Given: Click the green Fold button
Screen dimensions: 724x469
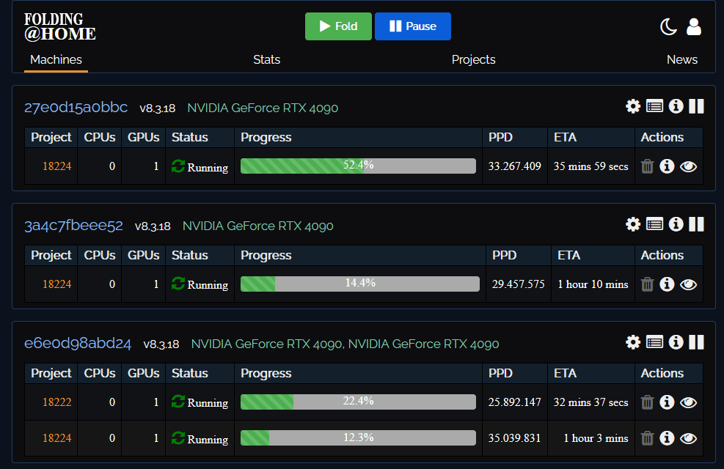Looking at the screenshot, I should click(x=338, y=26).
